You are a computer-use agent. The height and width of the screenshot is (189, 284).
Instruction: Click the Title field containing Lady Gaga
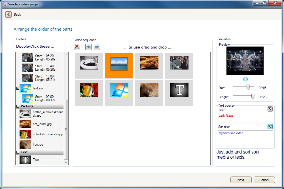(245, 117)
